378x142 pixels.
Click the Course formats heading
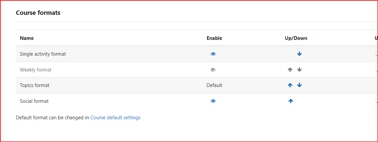click(38, 13)
